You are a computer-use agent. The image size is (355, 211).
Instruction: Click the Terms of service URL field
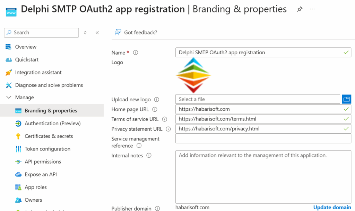263,119
